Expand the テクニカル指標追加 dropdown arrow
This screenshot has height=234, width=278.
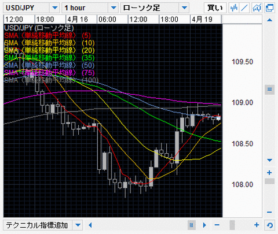click(78, 225)
